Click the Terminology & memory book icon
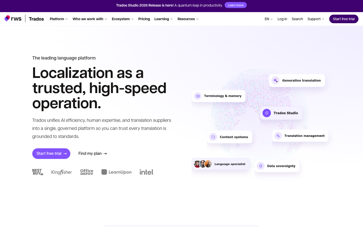Viewport: 363px width, 227px height. [x=198, y=96]
